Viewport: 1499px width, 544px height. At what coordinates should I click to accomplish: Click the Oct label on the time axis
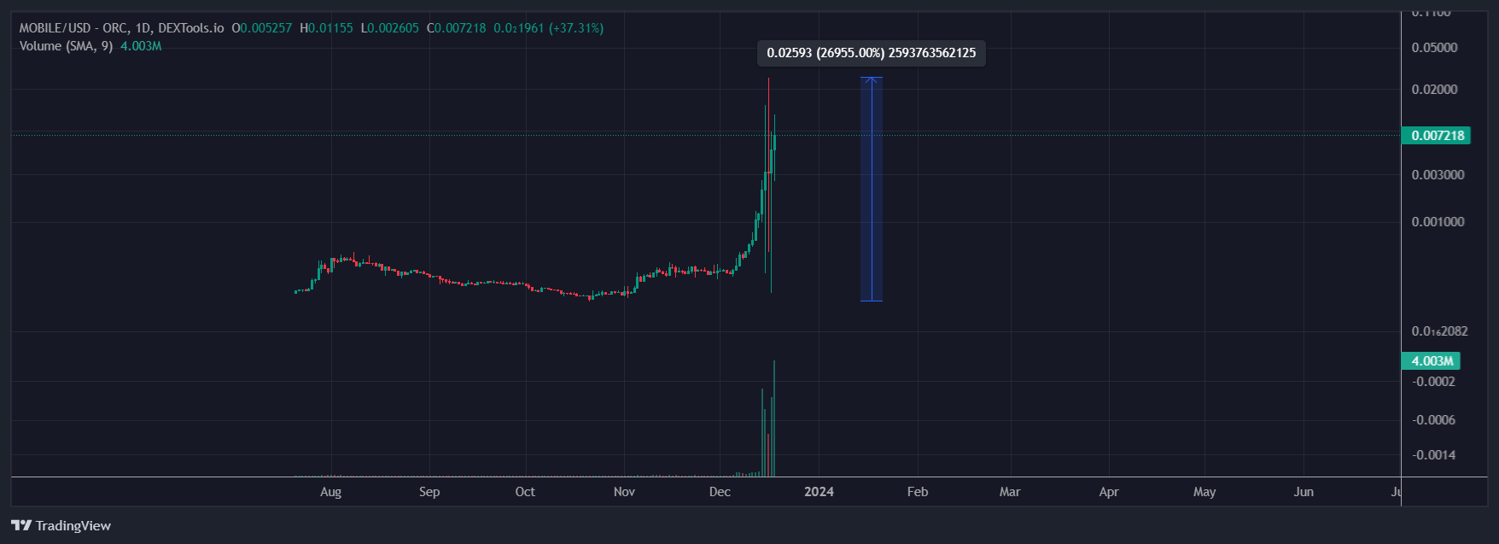[x=525, y=492]
